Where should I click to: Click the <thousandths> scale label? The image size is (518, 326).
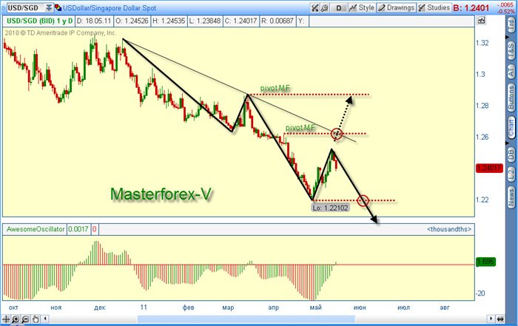click(449, 229)
